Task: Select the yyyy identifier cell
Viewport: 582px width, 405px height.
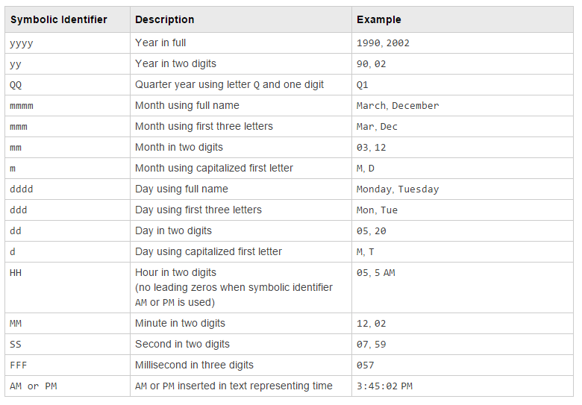Action: [22, 43]
